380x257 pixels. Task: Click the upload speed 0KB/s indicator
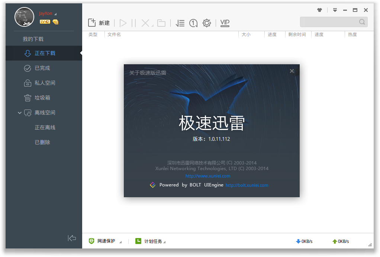coord(341,241)
